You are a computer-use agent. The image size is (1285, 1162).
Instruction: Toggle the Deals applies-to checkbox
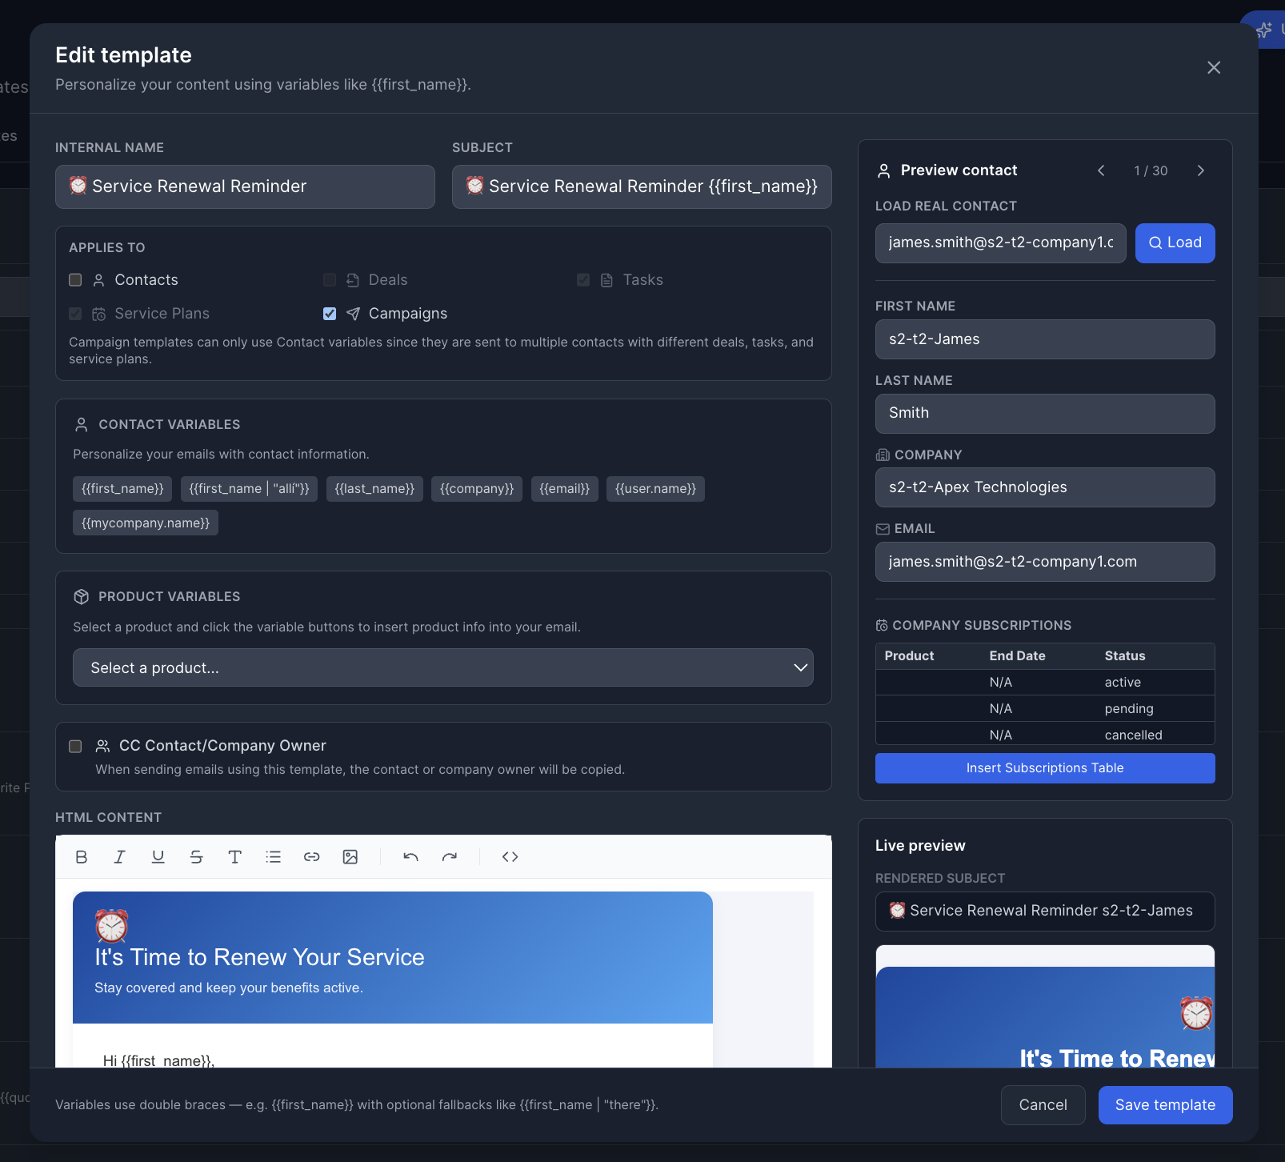click(330, 280)
